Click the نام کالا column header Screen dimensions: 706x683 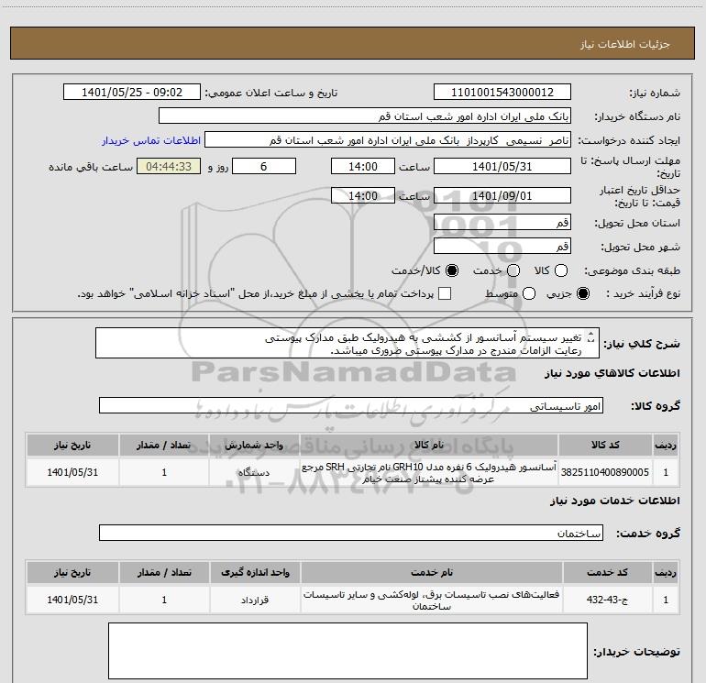[x=429, y=445]
